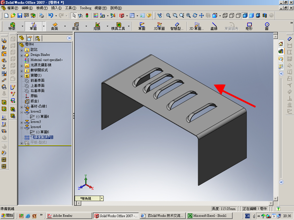Click the 草圖 sketch command group button
294x220 pixels.
pos(33,26)
